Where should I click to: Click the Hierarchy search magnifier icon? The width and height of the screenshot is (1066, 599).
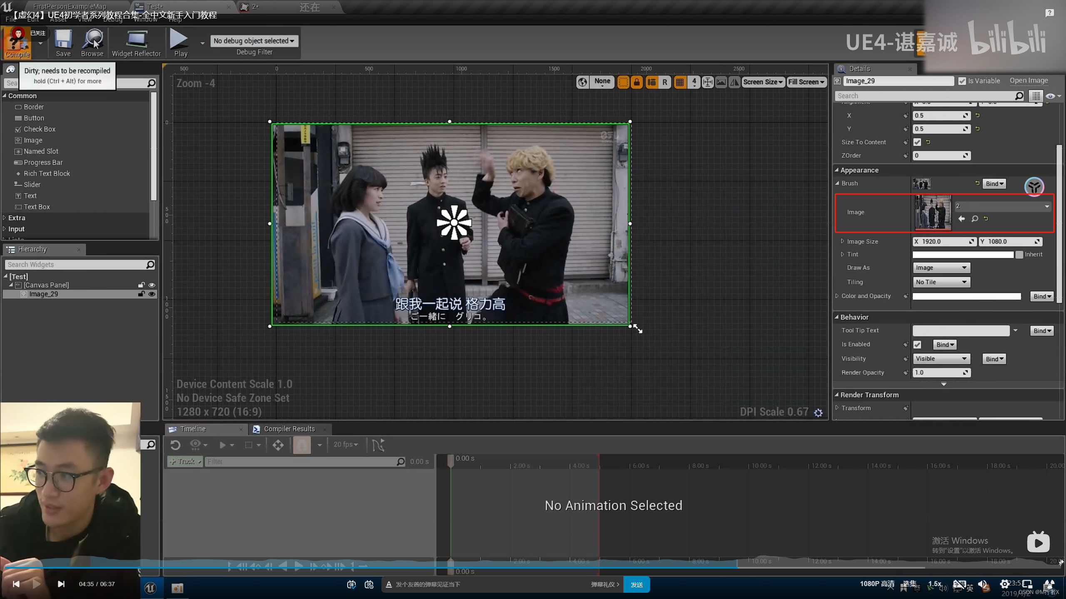[150, 265]
